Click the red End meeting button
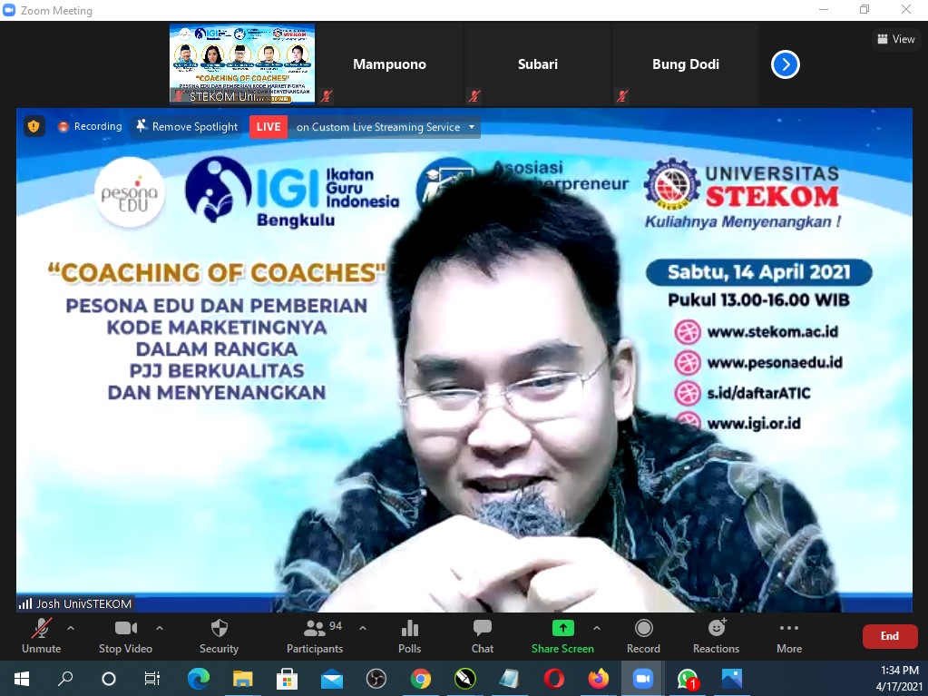The image size is (928, 696). pyautogui.click(x=890, y=636)
